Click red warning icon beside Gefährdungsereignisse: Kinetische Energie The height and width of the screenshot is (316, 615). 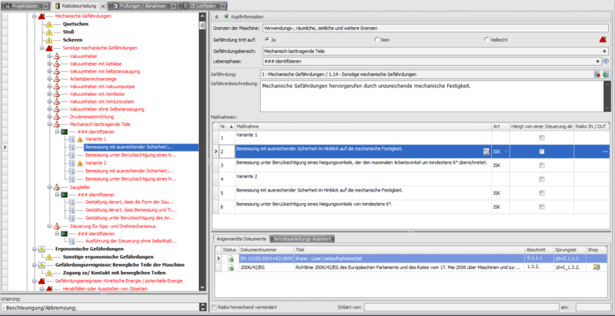point(42,281)
